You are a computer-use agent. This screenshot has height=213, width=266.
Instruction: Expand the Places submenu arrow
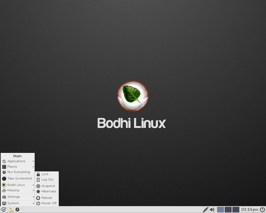pyautogui.click(x=33, y=166)
